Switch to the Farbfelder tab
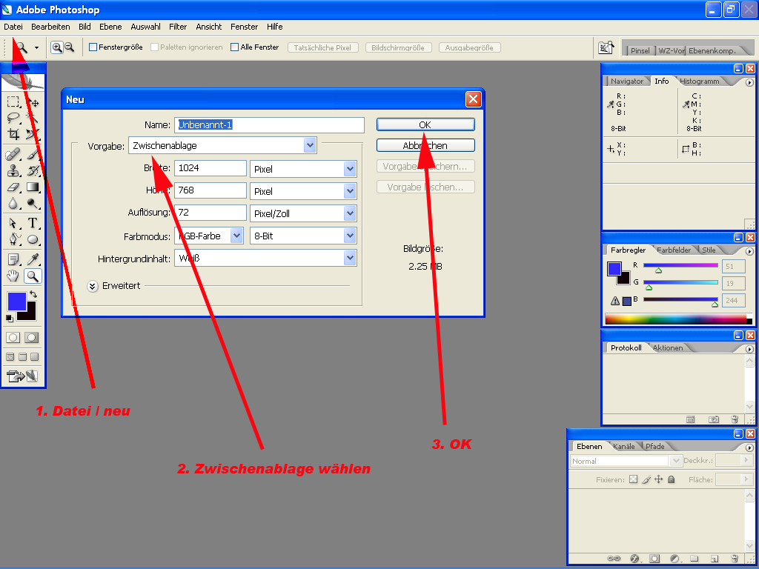This screenshot has width=759, height=569. (674, 250)
